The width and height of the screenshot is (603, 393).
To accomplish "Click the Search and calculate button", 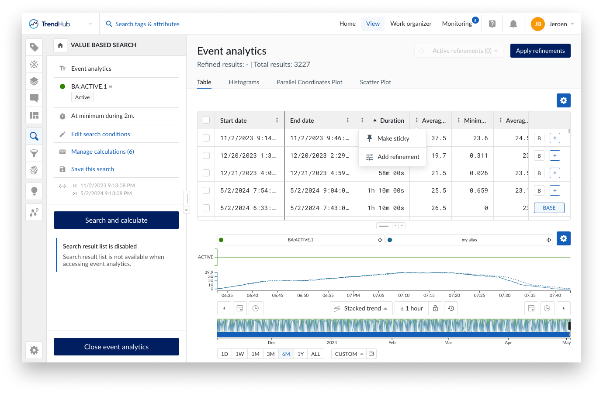I will click(116, 220).
